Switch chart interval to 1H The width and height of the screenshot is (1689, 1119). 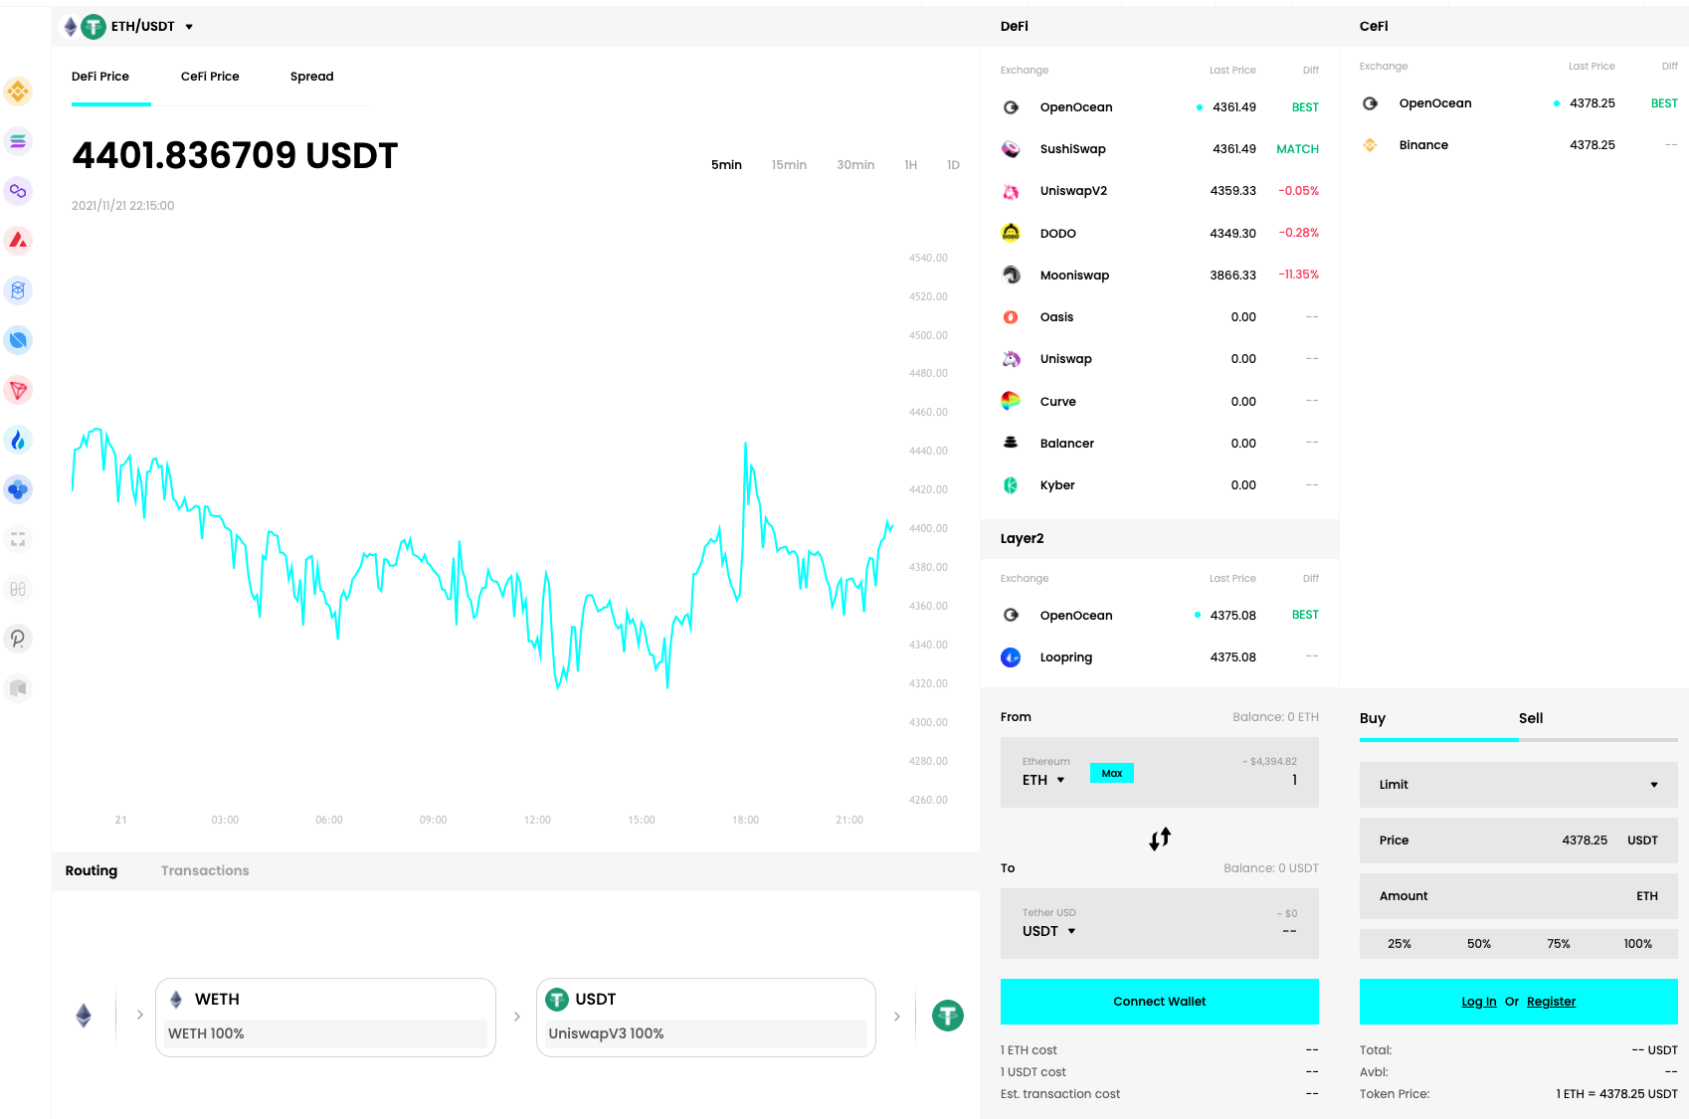tap(910, 165)
